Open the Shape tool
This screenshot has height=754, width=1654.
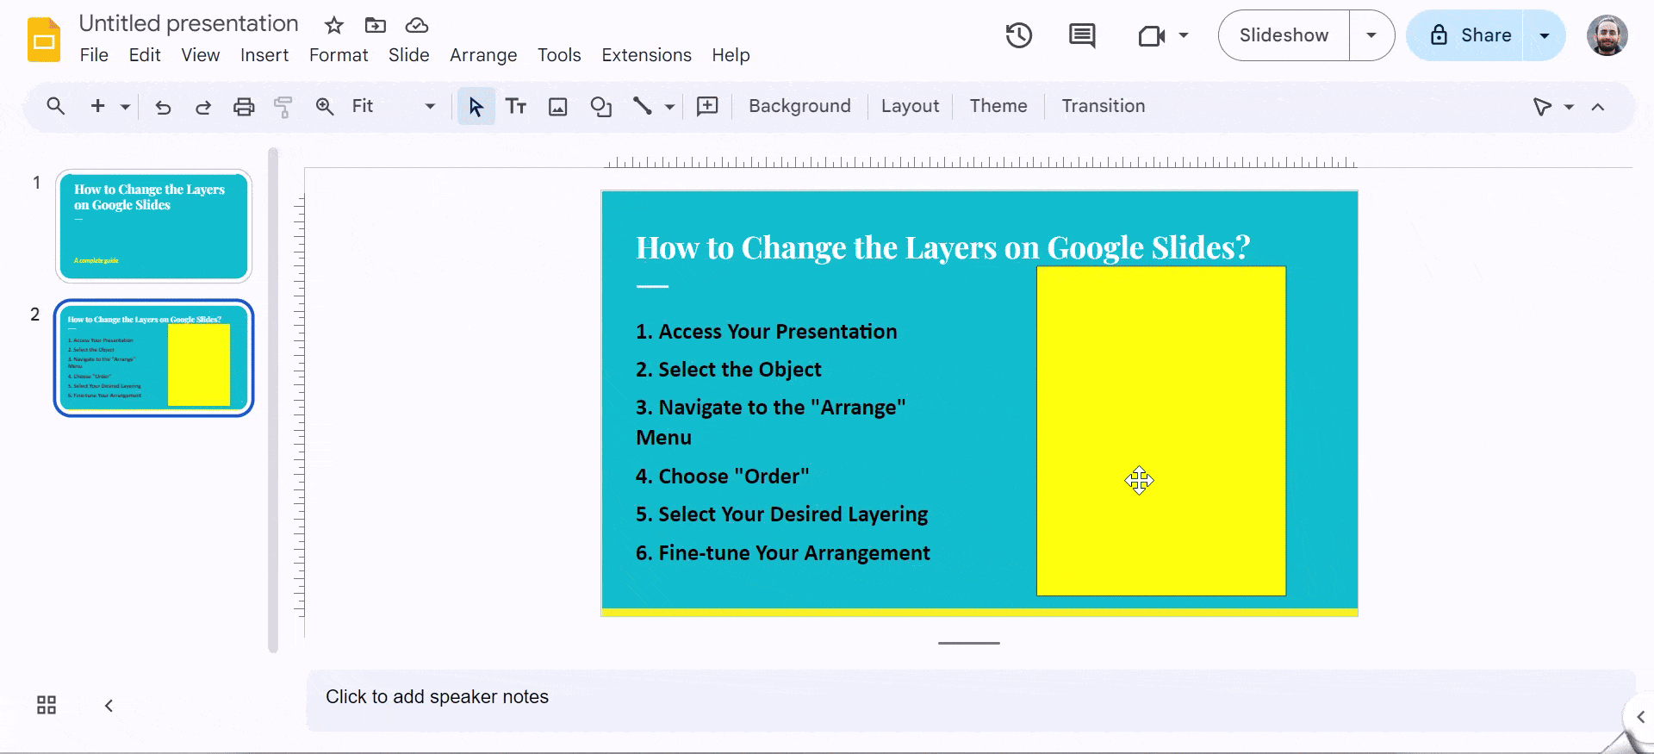coord(600,107)
